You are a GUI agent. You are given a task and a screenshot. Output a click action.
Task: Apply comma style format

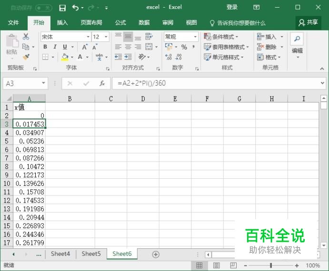click(x=193, y=47)
